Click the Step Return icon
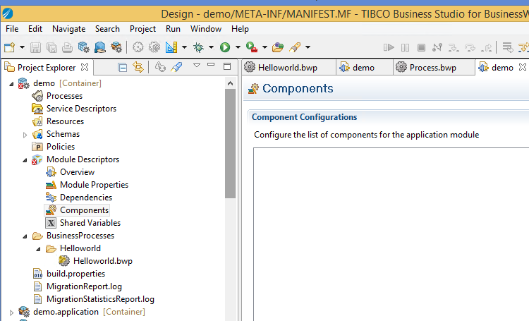 (x=487, y=47)
